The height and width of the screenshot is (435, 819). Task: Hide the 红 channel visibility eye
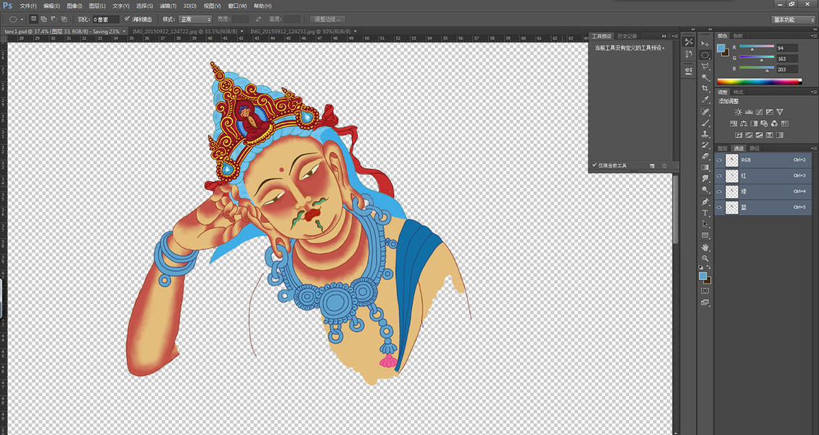pos(720,175)
